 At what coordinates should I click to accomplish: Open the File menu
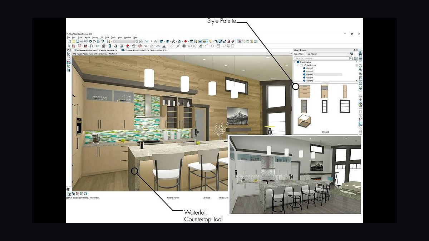[68, 37]
